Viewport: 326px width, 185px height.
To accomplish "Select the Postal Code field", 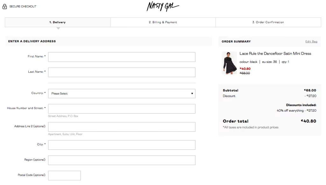I will click(64, 175).
